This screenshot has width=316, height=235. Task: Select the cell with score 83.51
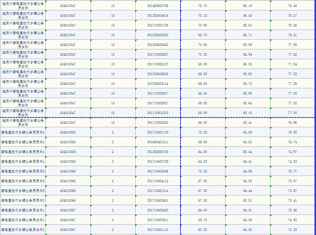click(247, 201)
